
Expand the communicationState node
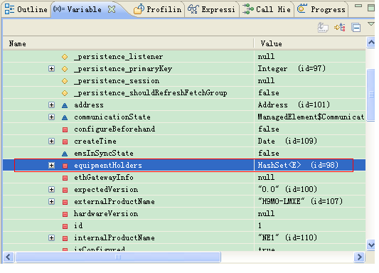click(x=51, y=117)
